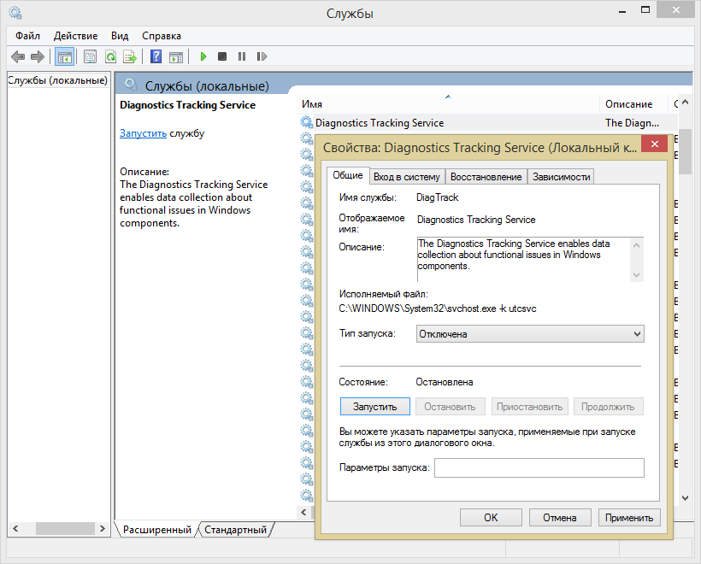This screenshot has height=564, width=701.
Task: Open the Properties toolbar icon
Action: 91,56
